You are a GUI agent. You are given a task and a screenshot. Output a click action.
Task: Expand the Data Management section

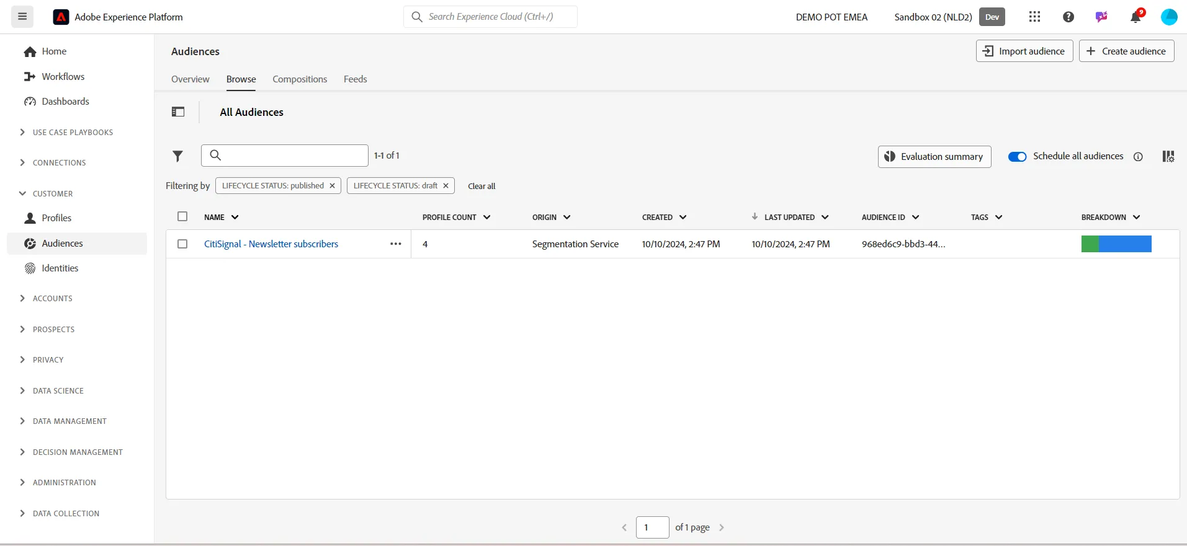tap(63, 421)
